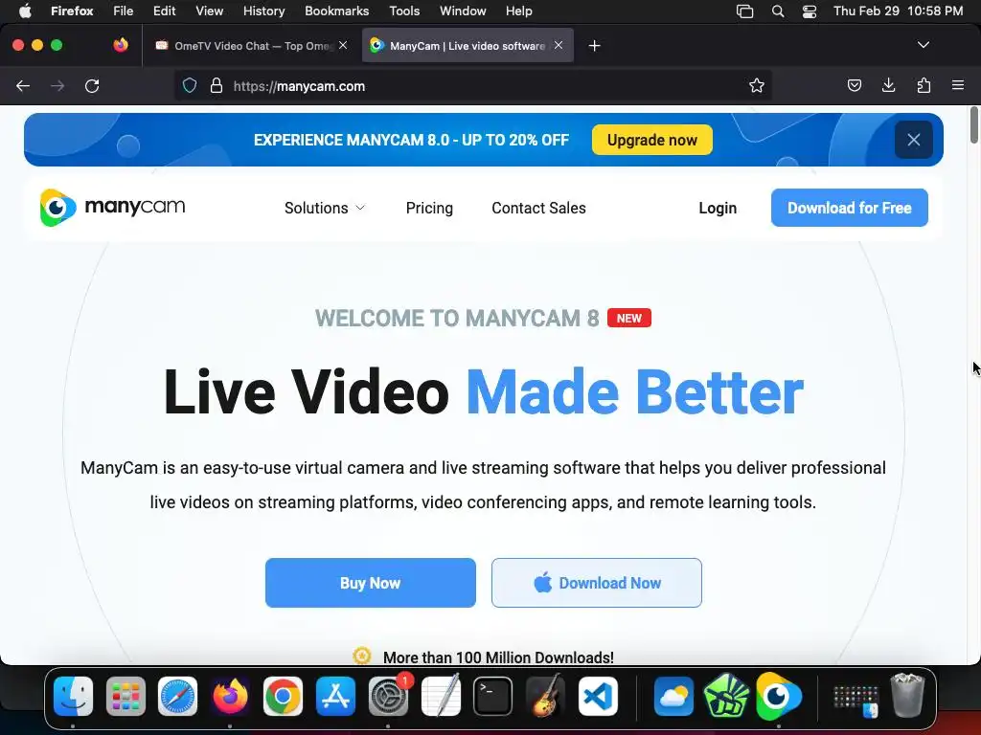The image size is (981, 735).
Task: Open the View menu
Action: 209,11
